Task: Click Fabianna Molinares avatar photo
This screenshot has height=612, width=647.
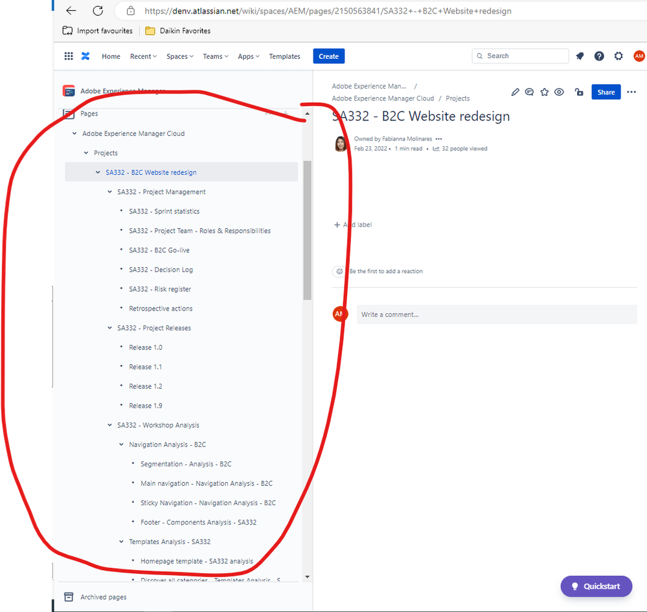Action: click(x=341, y=144)
